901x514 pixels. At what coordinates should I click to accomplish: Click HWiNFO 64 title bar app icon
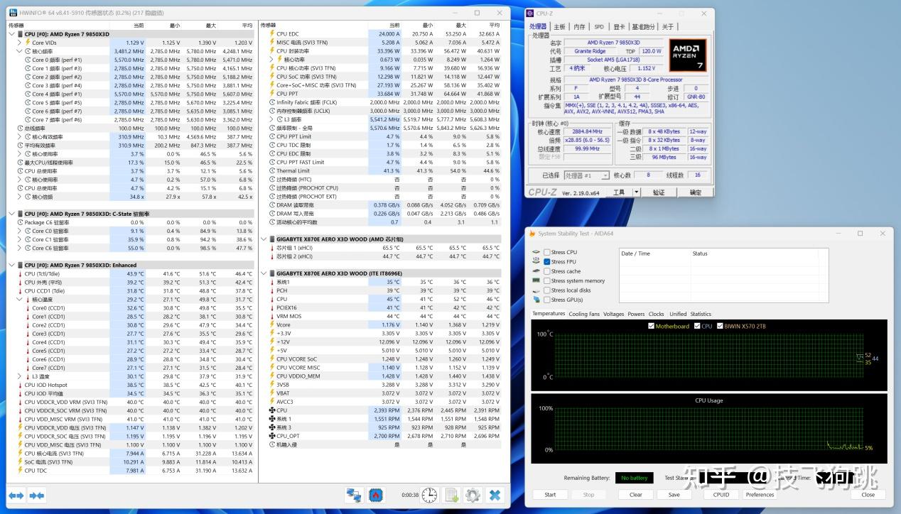[14, 13]
